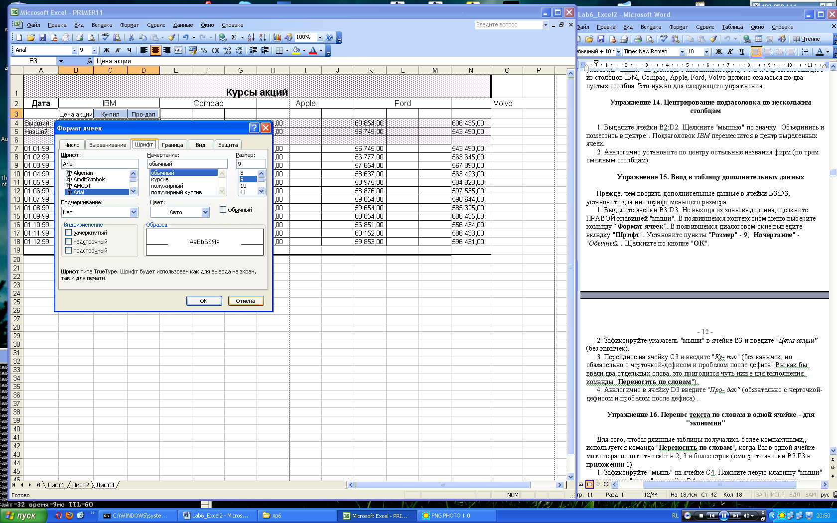837x523 pixels.
Task: Expand Excel font size dropdown showing 9
Action: pyautogui.click(x=94, y=50)
